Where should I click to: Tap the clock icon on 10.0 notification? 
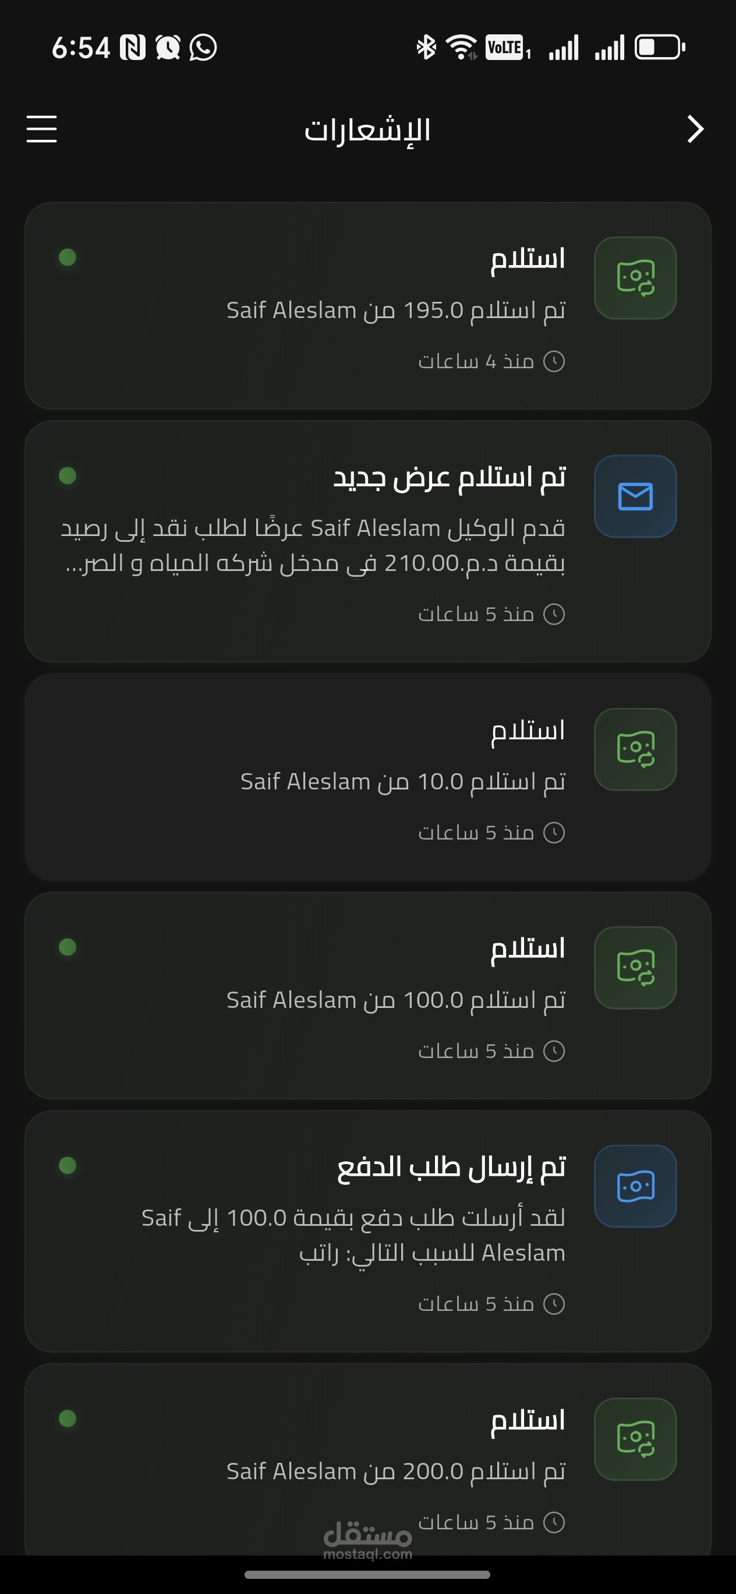point(554,833)
